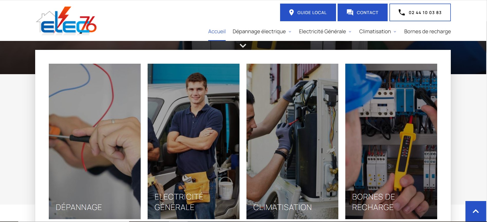Open the Bornes de recharge menu item
The height and width of the screenshot is (222, 487).
tap(427, 31)
